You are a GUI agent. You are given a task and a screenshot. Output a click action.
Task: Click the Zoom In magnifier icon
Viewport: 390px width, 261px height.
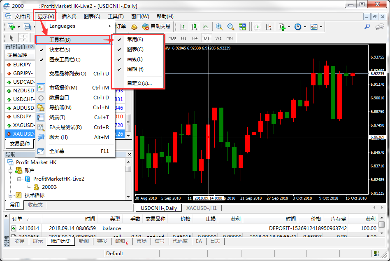click(219, 27)
